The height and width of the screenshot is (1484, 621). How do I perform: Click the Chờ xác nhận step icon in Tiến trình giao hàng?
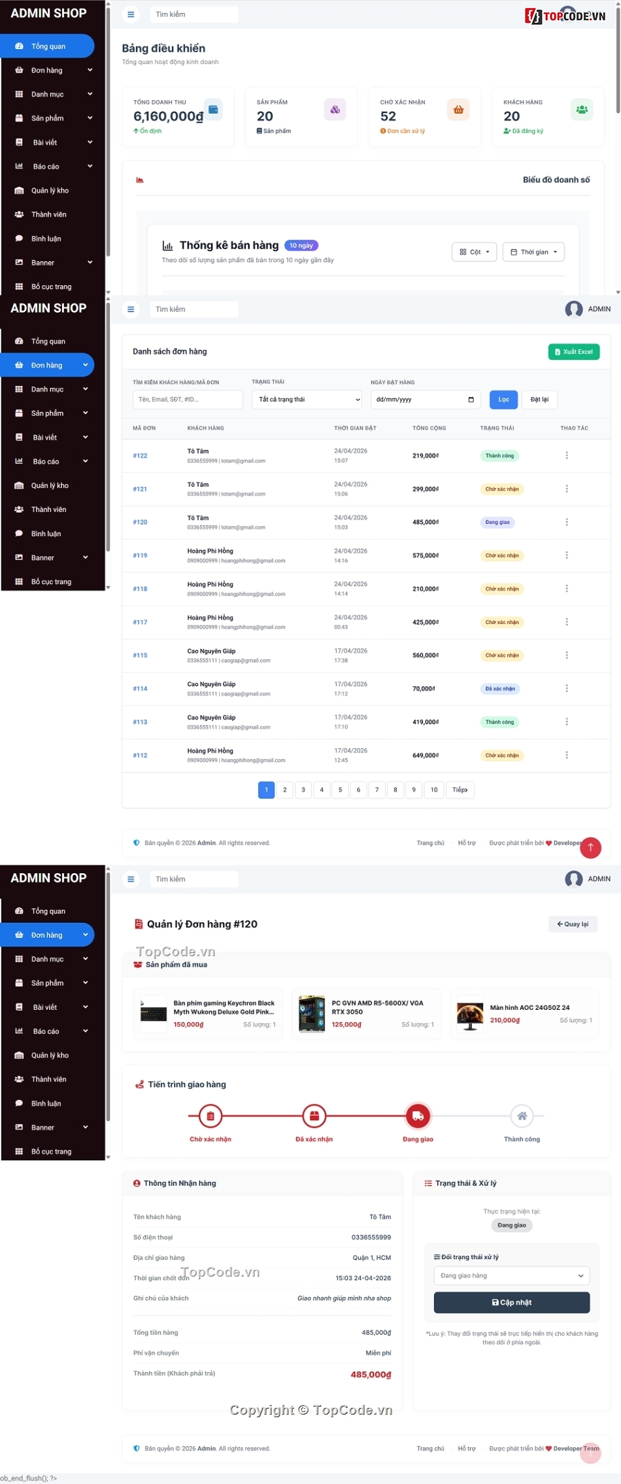(x=210, y=1116)
